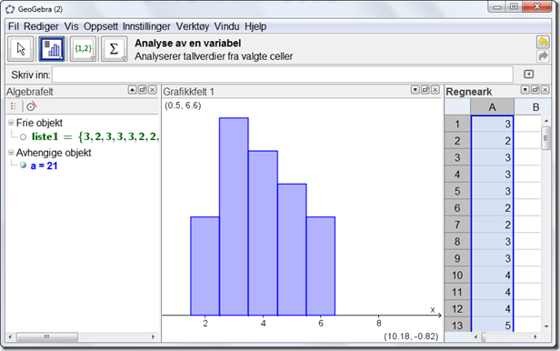
Task: Close the Grafikkfelt 1 panel
Action: click(435, 90)
